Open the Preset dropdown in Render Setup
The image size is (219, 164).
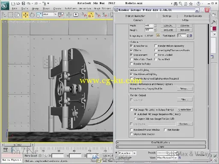[176, 153]
